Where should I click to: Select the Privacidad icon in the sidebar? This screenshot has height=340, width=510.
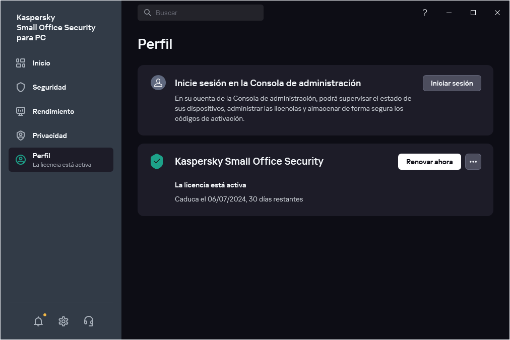[x=20, y=135]
